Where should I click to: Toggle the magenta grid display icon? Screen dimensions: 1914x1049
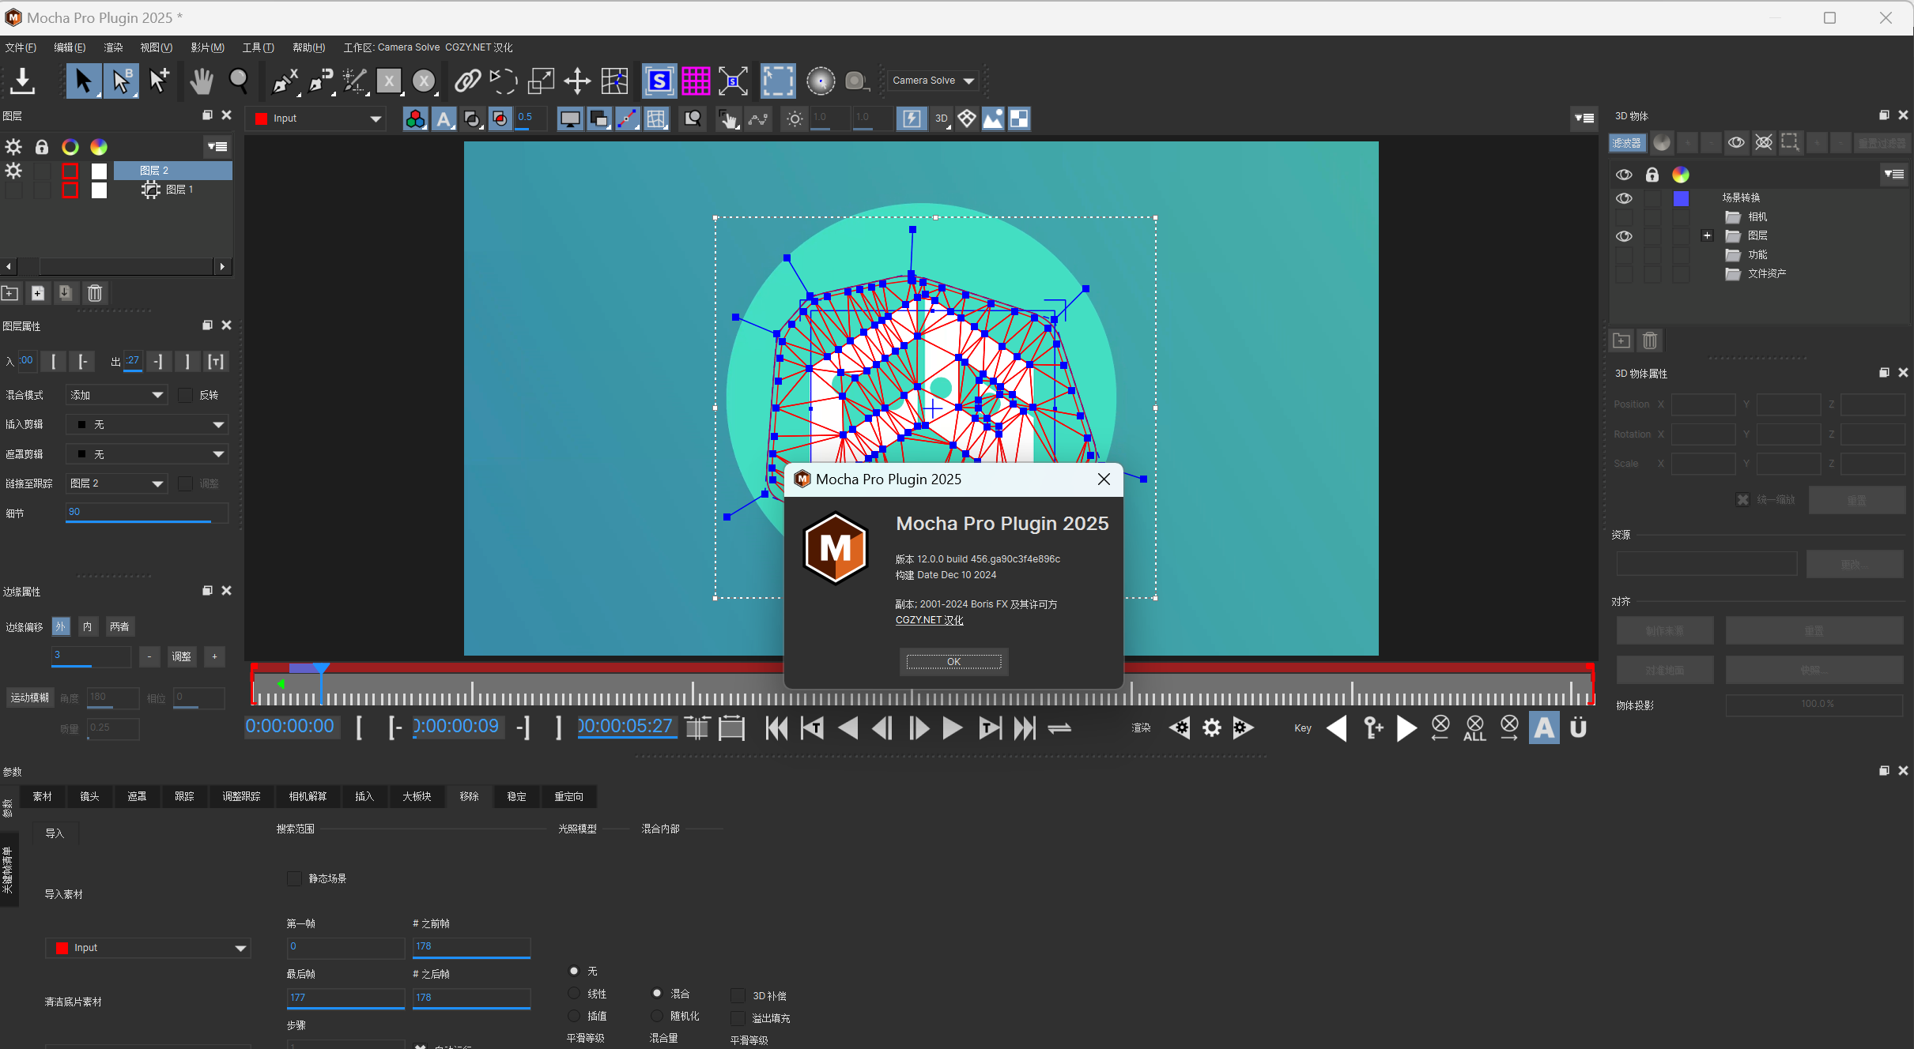(x=696, y=81)
